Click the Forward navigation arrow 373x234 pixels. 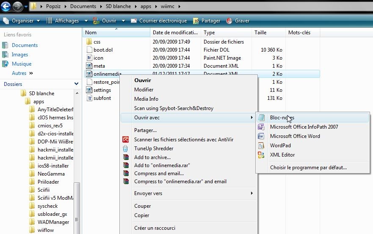tap(17, 6)
